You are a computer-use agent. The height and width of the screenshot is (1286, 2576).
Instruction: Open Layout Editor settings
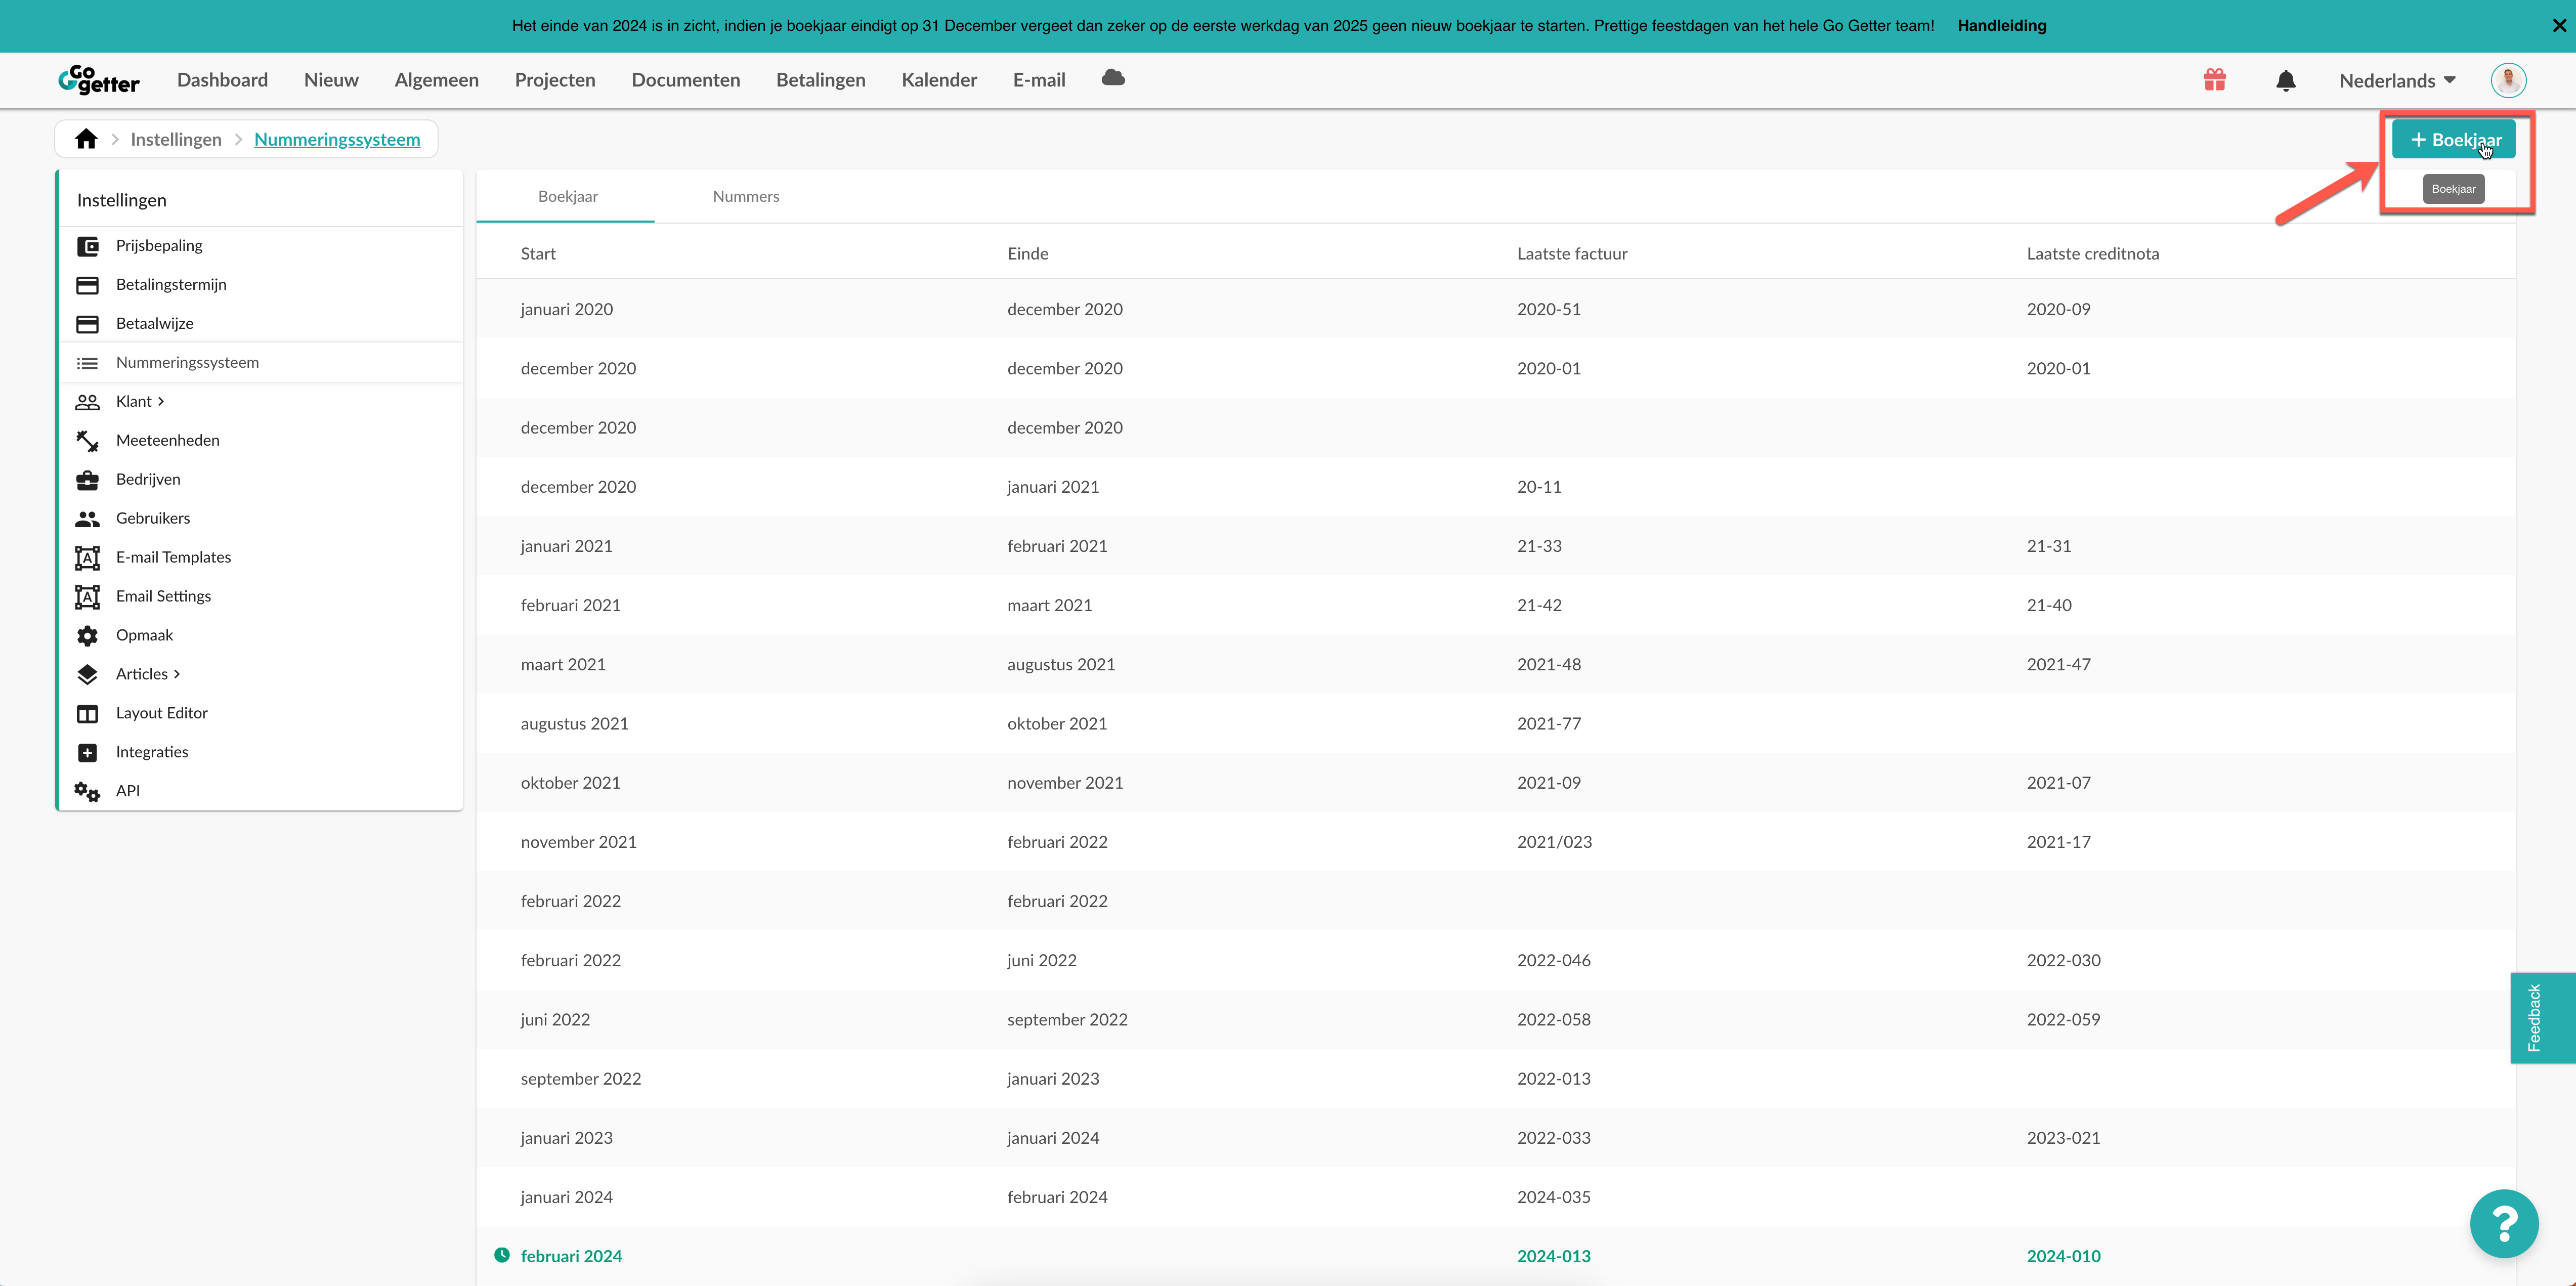point(162,714)
